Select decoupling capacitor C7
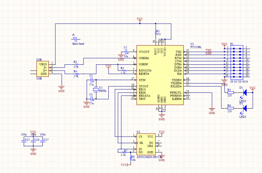The image size is (262, 173). [x=43, y=141]
